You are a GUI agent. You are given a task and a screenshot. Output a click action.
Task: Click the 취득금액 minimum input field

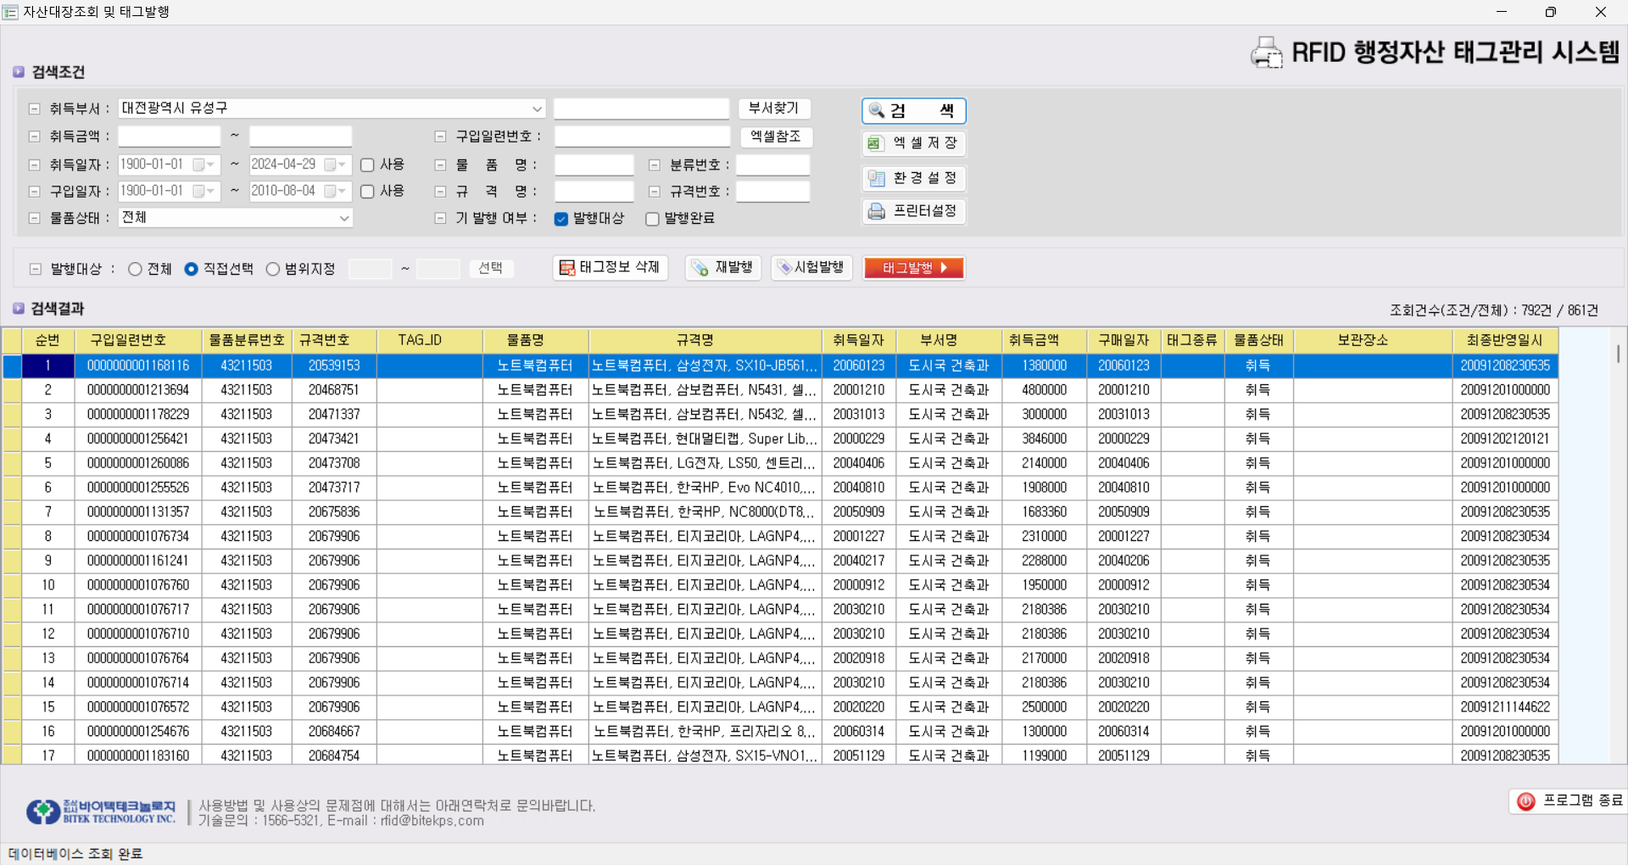pyautogui.click(x=169, y=137)
